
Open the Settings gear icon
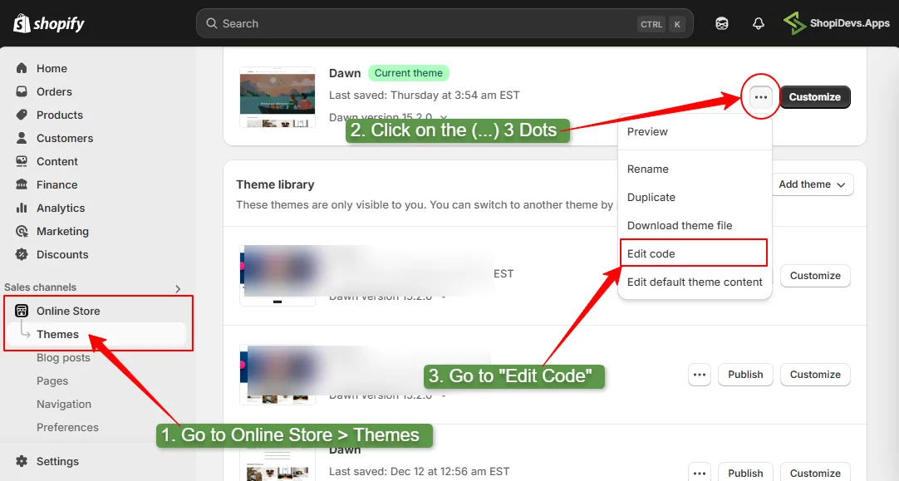[x=22, y=462]
